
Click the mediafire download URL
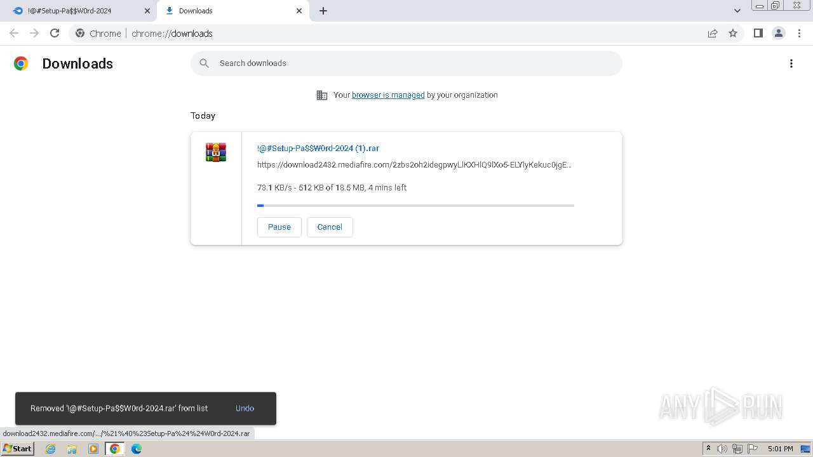pos(414,164)
